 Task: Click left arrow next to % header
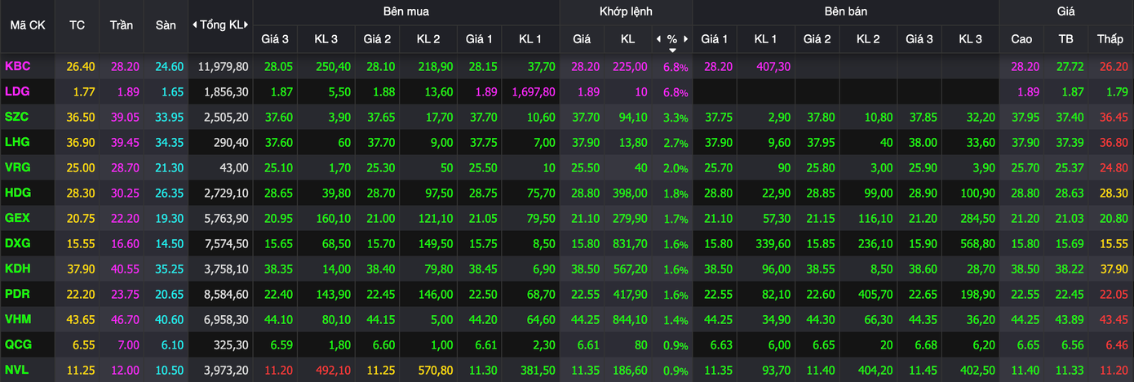tap(658, 39)
